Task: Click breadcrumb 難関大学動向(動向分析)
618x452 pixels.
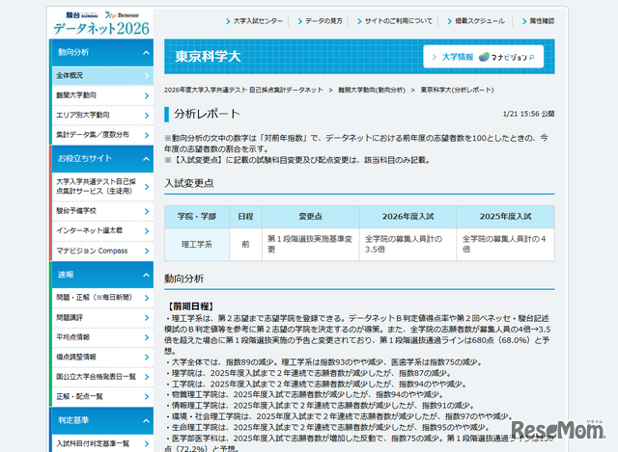Action: point(372,90)
